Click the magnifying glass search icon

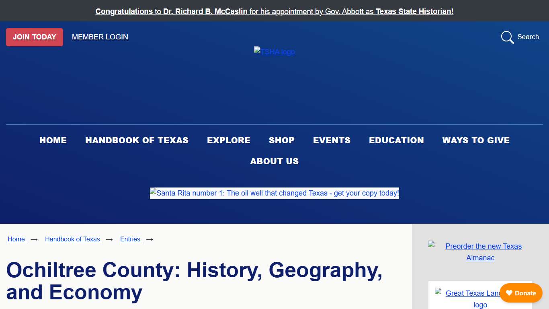tap(507, 37)
